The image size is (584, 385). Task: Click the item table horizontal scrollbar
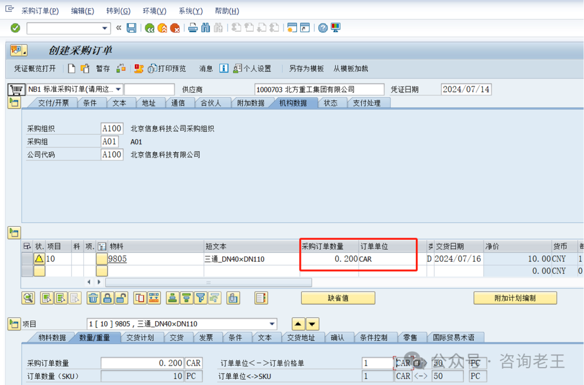208,282
